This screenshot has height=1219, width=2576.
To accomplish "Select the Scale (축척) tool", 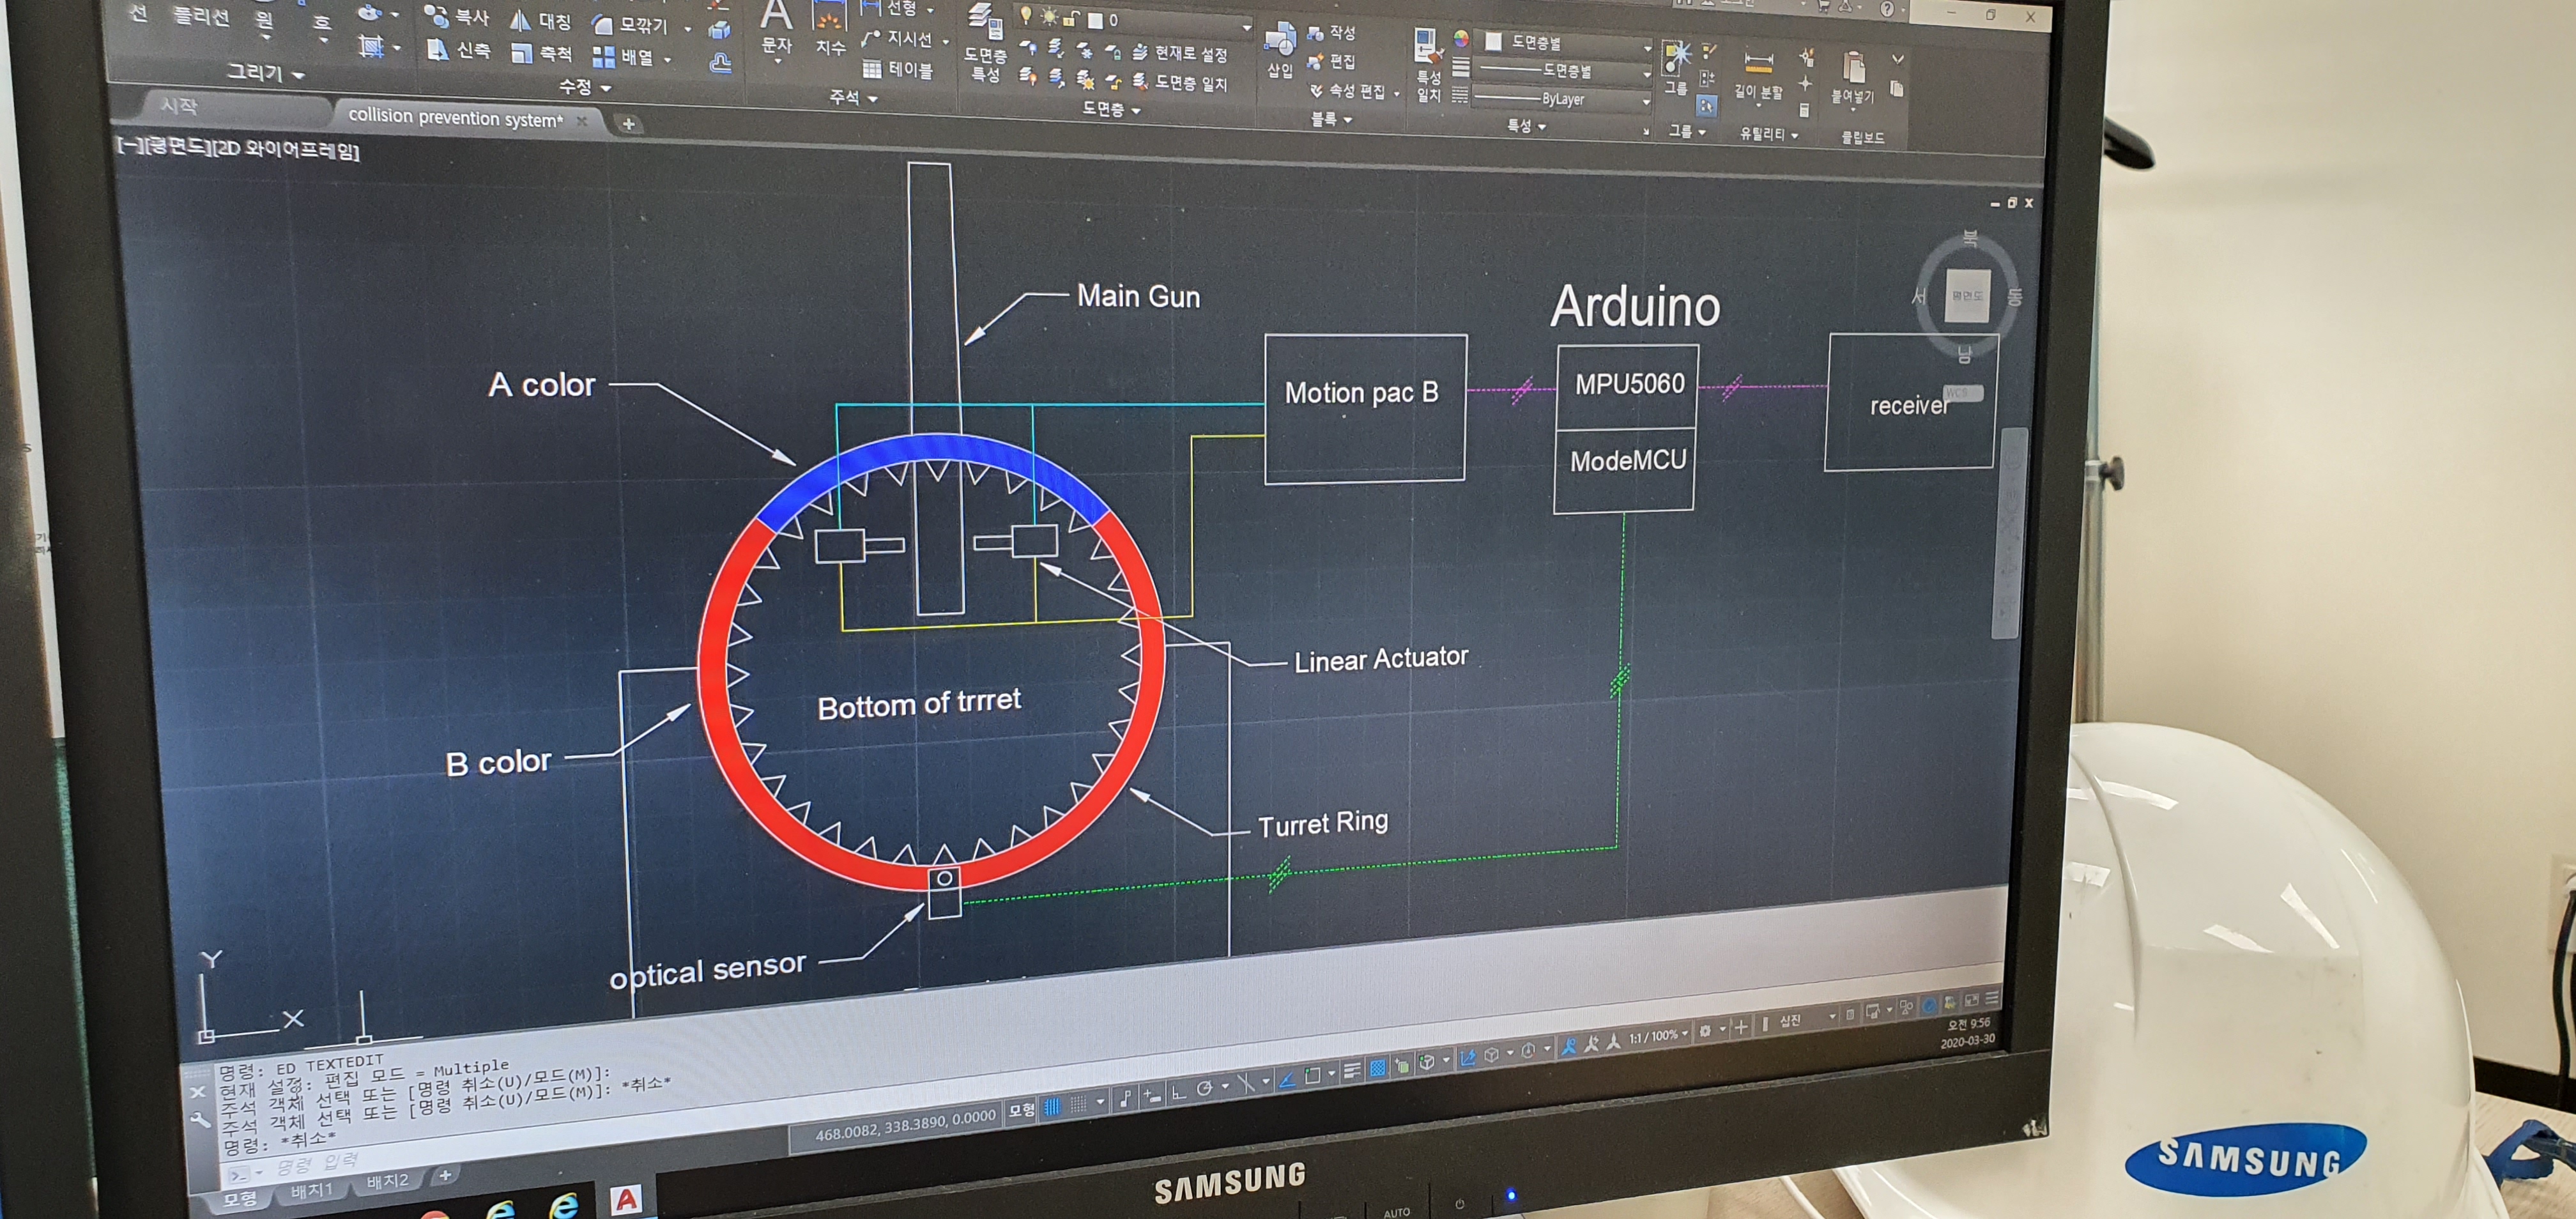I will (x=541, y=53).
